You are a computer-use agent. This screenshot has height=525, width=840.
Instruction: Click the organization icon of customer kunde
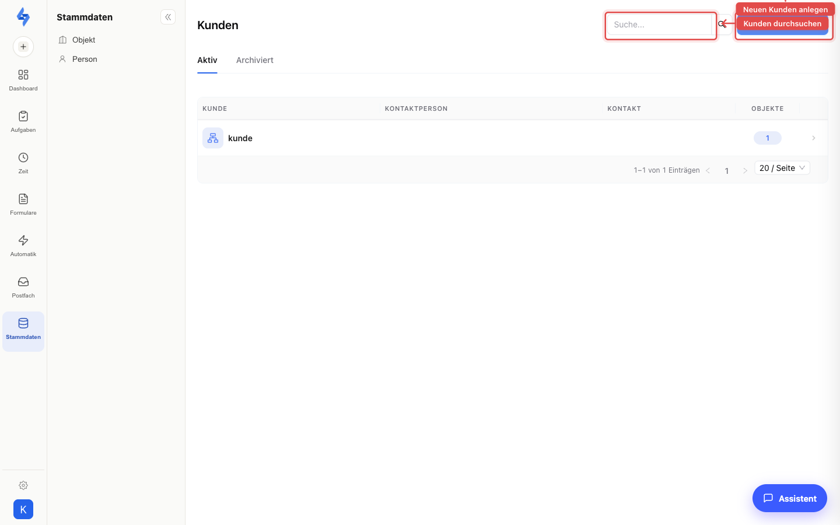pos(213,138)
